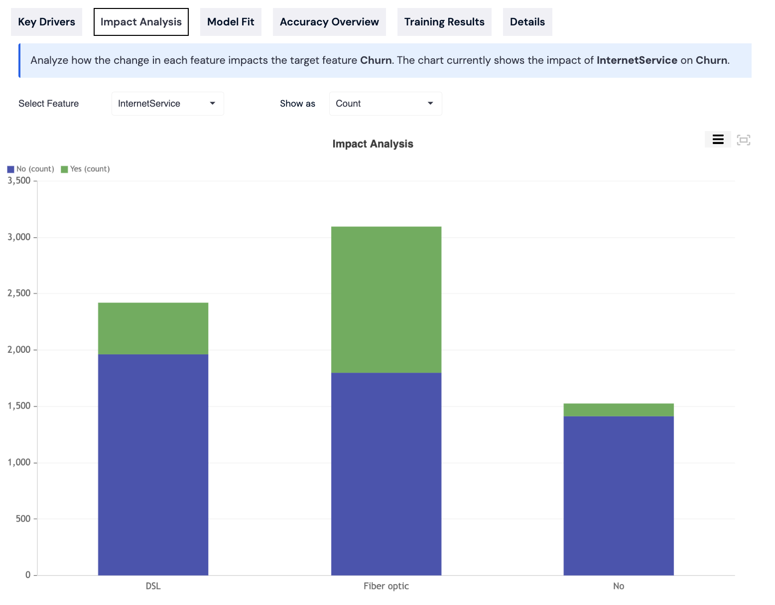775x605 pixels.
Task: Go to the Training Results tab
Action: click(x=444, y=22)
